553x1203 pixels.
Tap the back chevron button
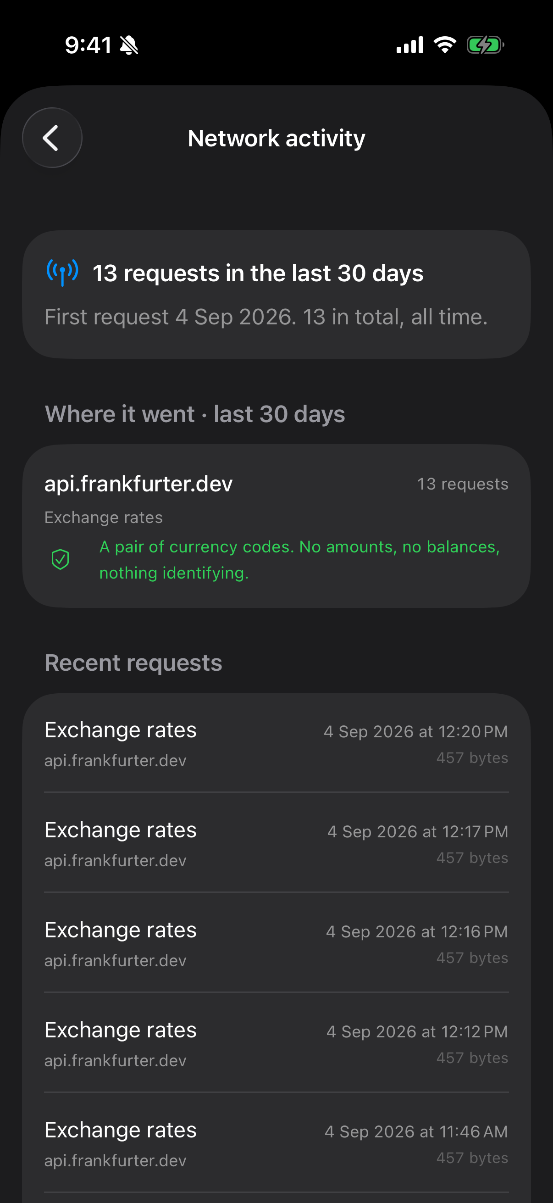52,138
